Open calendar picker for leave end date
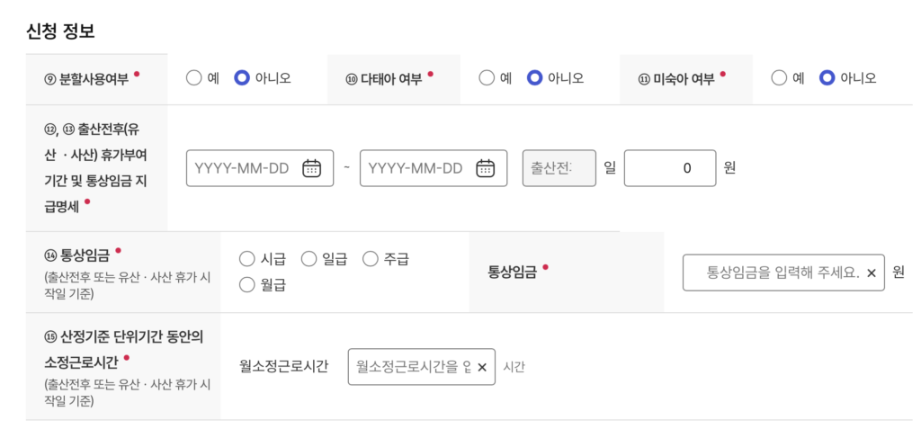The width and height of the screenshot is (921, 438). [485, 168]
